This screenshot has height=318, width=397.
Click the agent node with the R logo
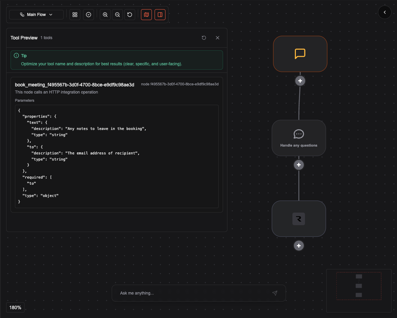[x=299, y=219]
